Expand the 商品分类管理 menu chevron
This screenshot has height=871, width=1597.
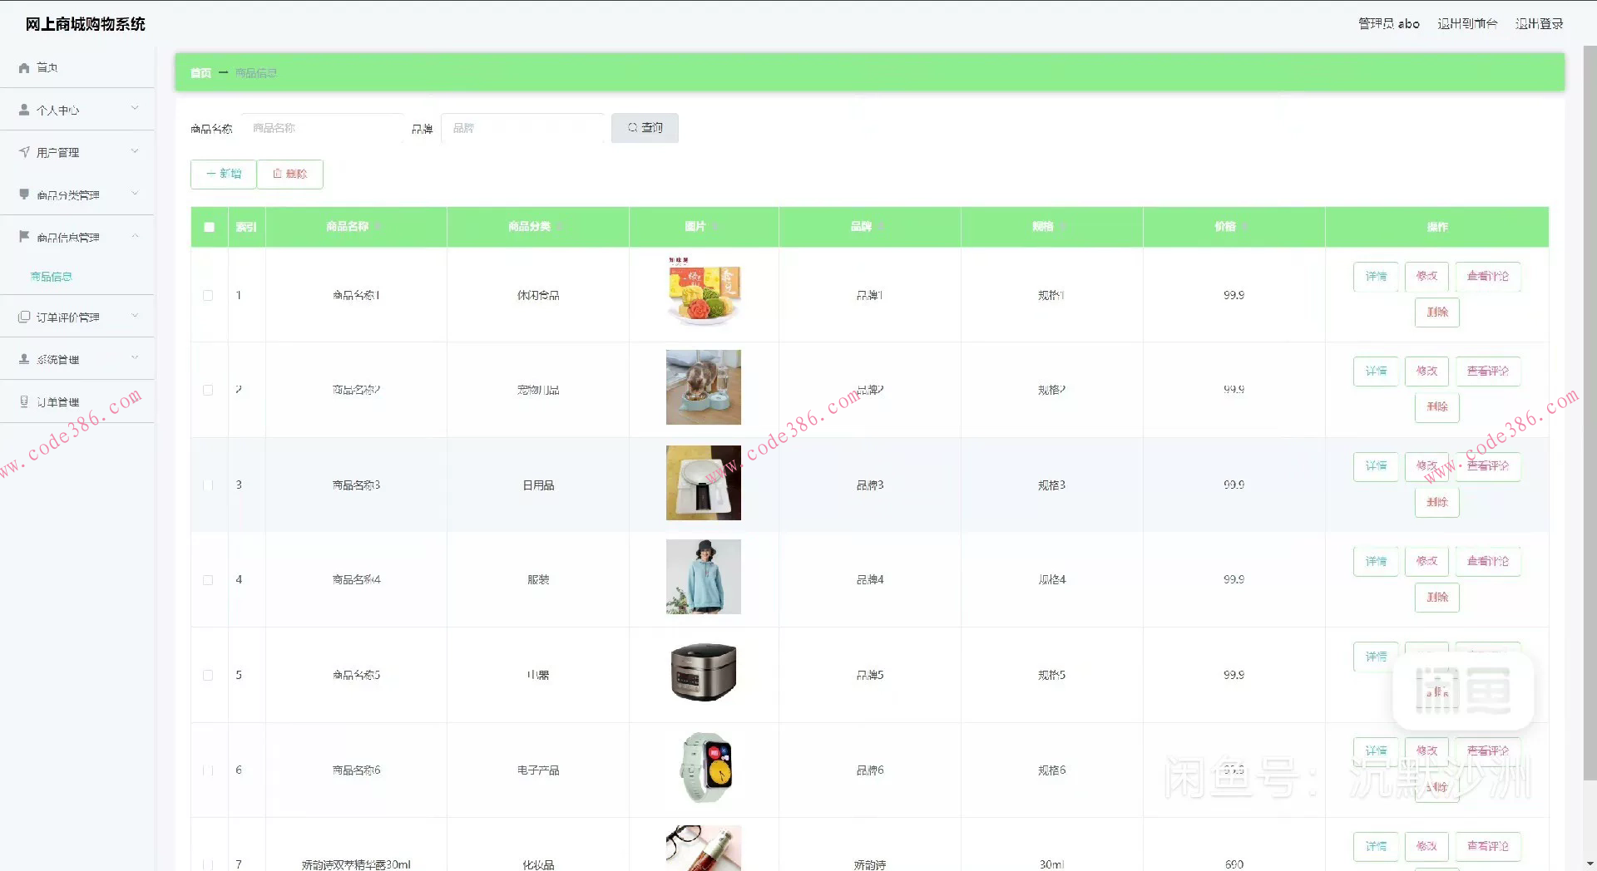135,194
